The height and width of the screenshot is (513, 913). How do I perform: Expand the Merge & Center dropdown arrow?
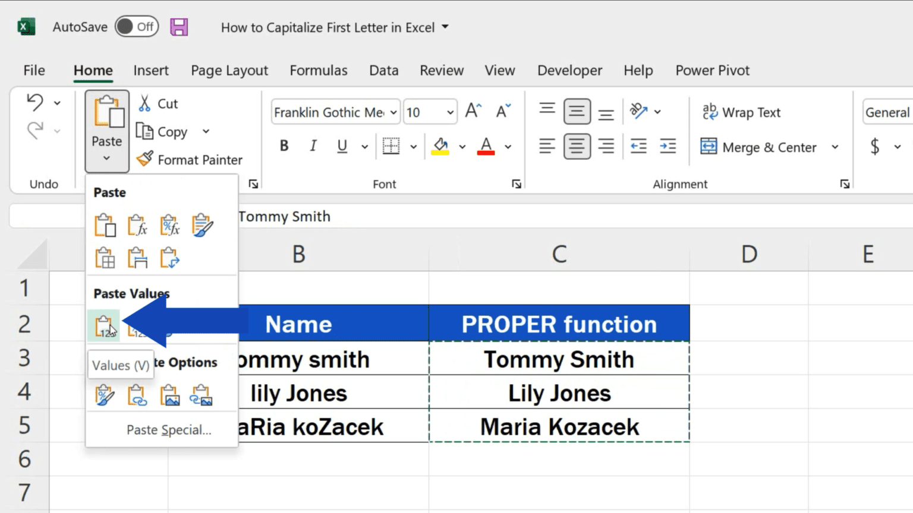coord(836,147)
